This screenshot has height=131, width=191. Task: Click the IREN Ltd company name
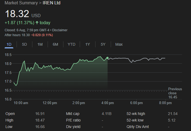click(52, 3)
